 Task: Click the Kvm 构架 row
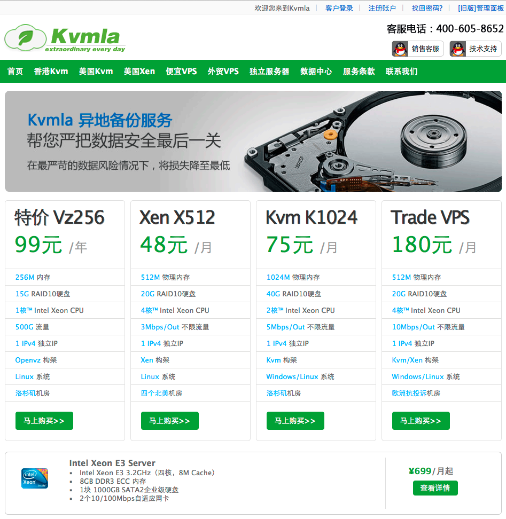[316, 360]
